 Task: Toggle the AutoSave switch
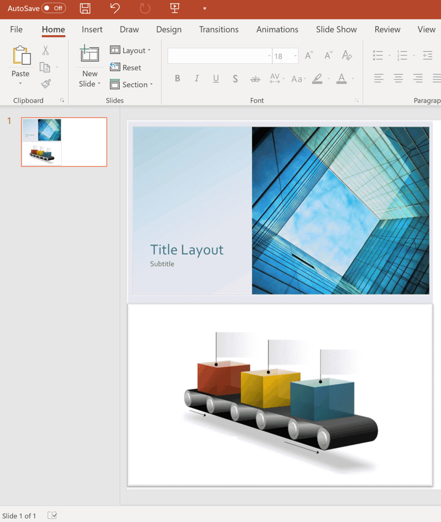point(54,8)
